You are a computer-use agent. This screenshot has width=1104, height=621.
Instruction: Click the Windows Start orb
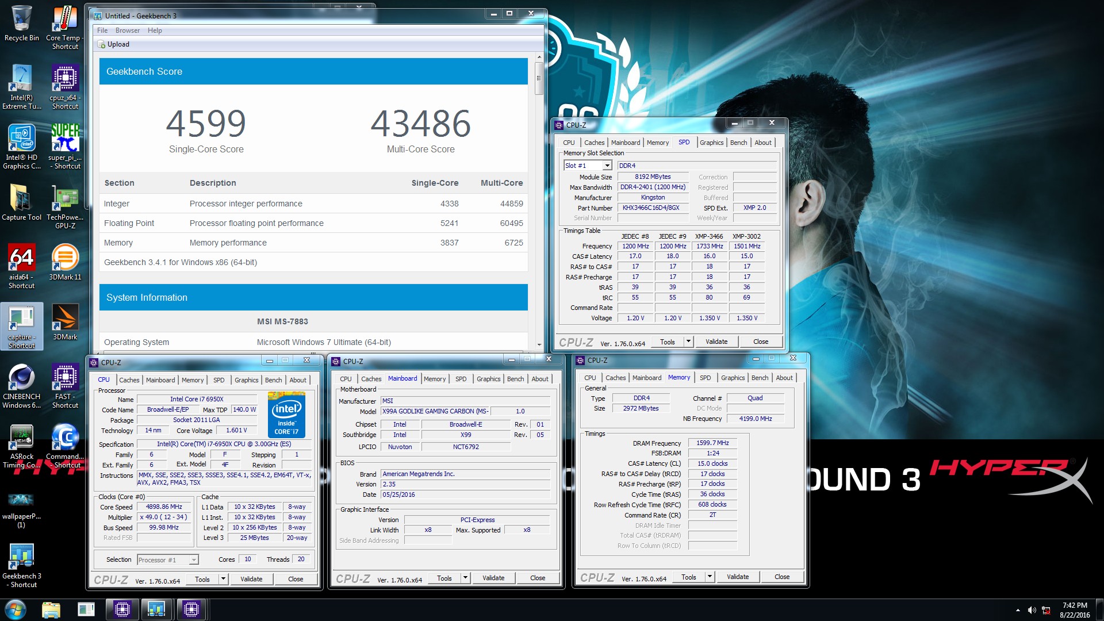tap(16, 609)
